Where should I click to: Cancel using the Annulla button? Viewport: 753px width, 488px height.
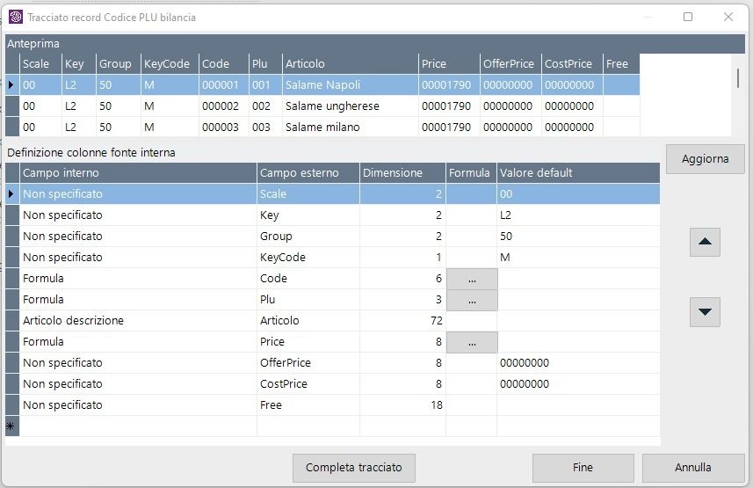(x=693, y=468)
